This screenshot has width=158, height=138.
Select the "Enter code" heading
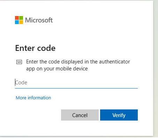click(x=35, y=48)
